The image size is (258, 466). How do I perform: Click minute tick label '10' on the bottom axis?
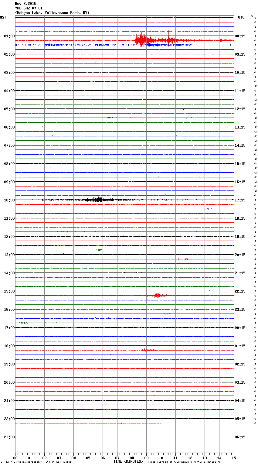pyautogui.click(x=161, y=458)
